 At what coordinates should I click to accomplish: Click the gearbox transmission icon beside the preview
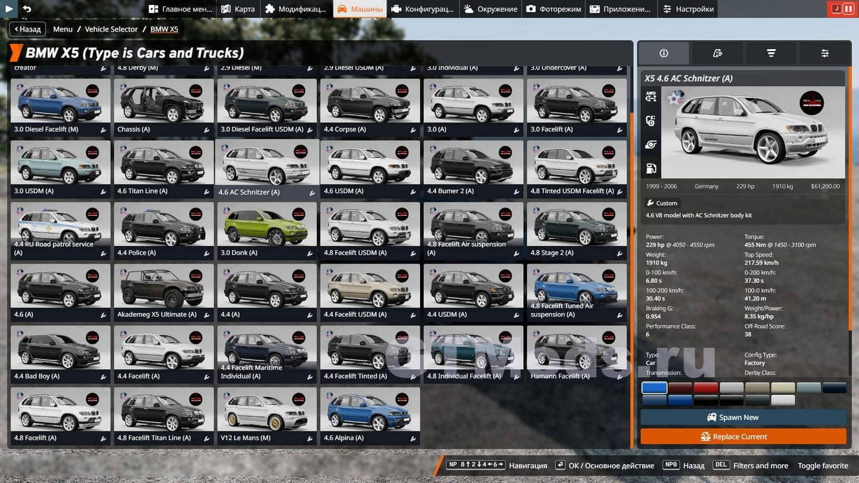(x=651, y=121)
